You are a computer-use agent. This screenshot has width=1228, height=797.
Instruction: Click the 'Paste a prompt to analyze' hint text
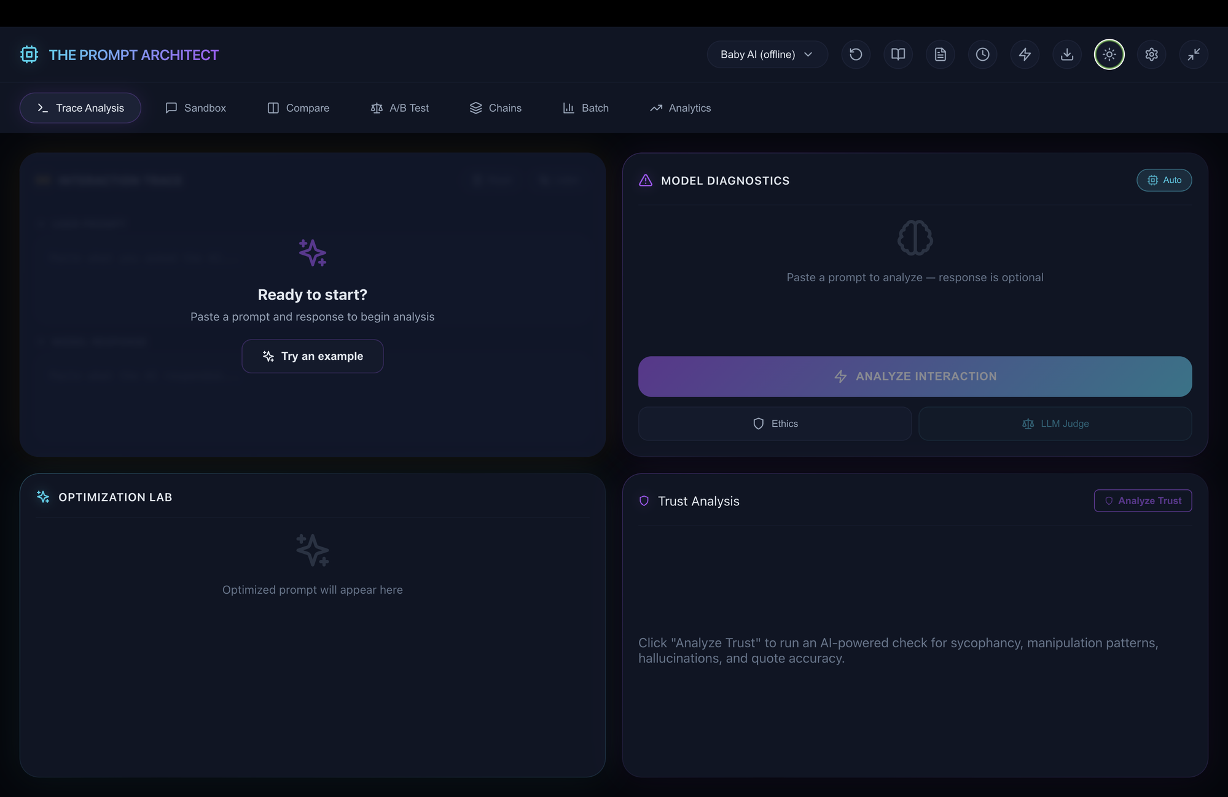coord(915,278)
